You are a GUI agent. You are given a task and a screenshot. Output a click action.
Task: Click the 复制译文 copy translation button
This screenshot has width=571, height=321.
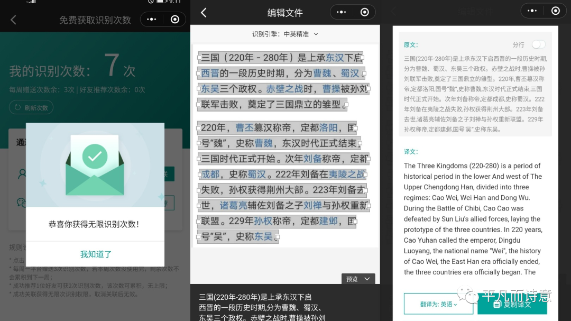point(512,304)
